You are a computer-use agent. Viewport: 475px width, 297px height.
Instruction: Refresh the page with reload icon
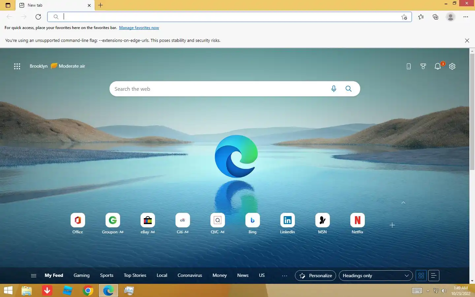coord(38,17)
